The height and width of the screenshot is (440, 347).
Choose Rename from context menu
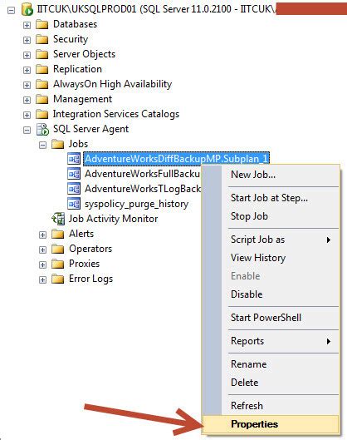point(280,364)
